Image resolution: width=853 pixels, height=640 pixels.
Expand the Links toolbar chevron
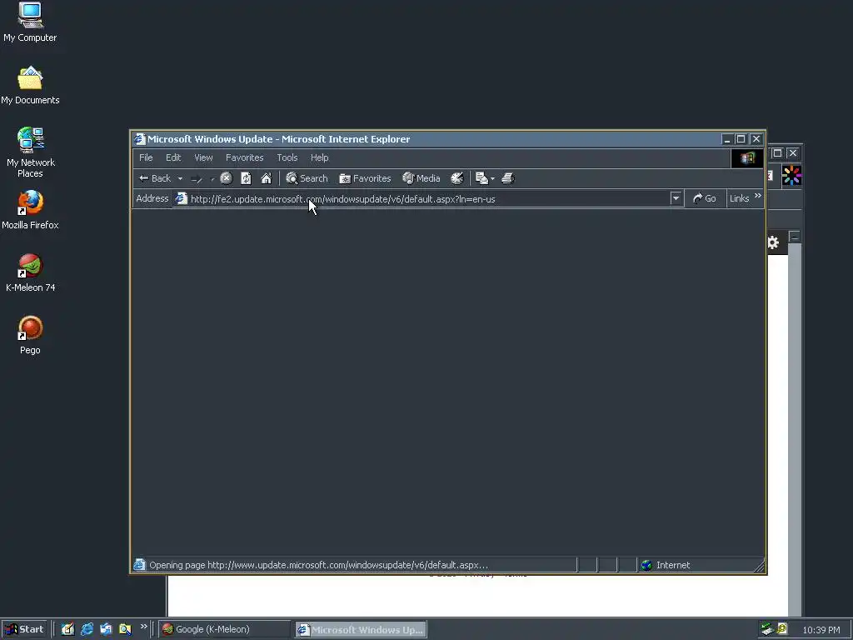coord(758,196)
